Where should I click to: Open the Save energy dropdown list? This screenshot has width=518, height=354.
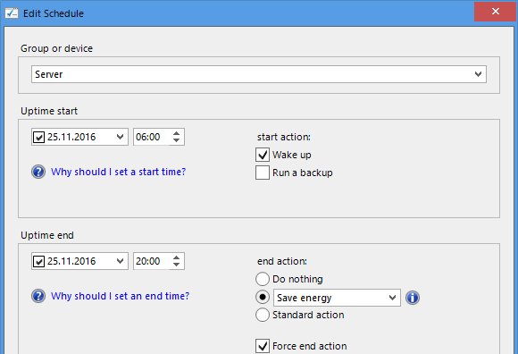pyautogui.click(x=337, y=298)
